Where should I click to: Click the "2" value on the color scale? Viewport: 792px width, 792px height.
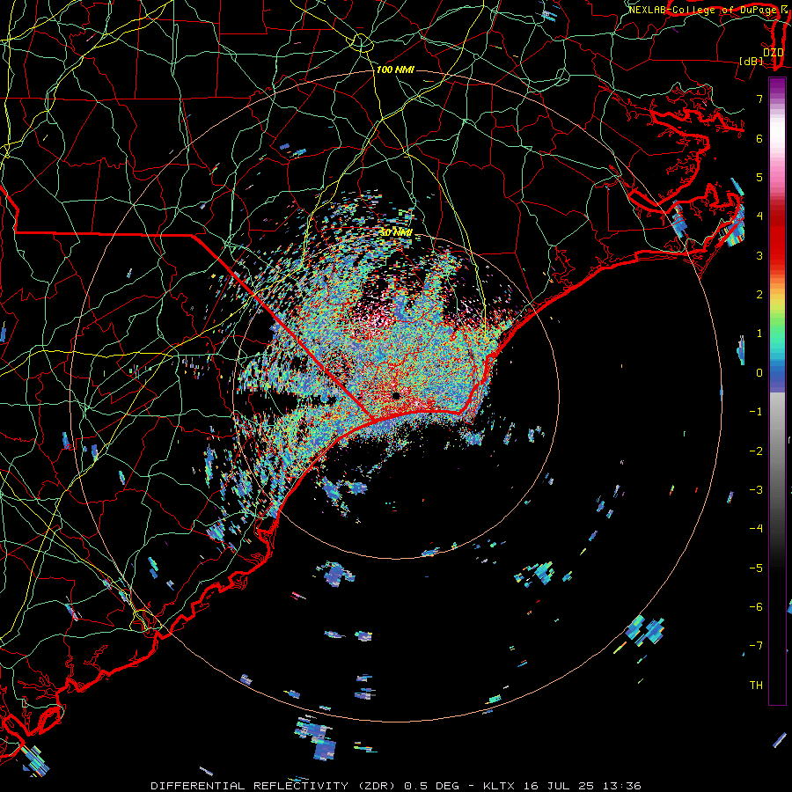pyautogui.click(x=759, y=295)
